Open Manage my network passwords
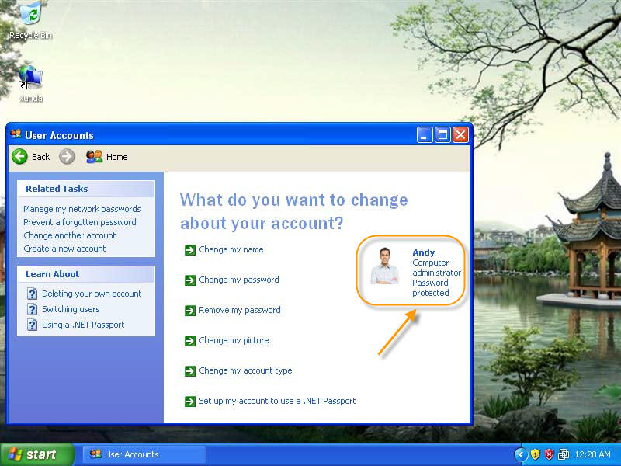Image resolution: width=621 pixels, height=466 pixels. pos(82,209)
